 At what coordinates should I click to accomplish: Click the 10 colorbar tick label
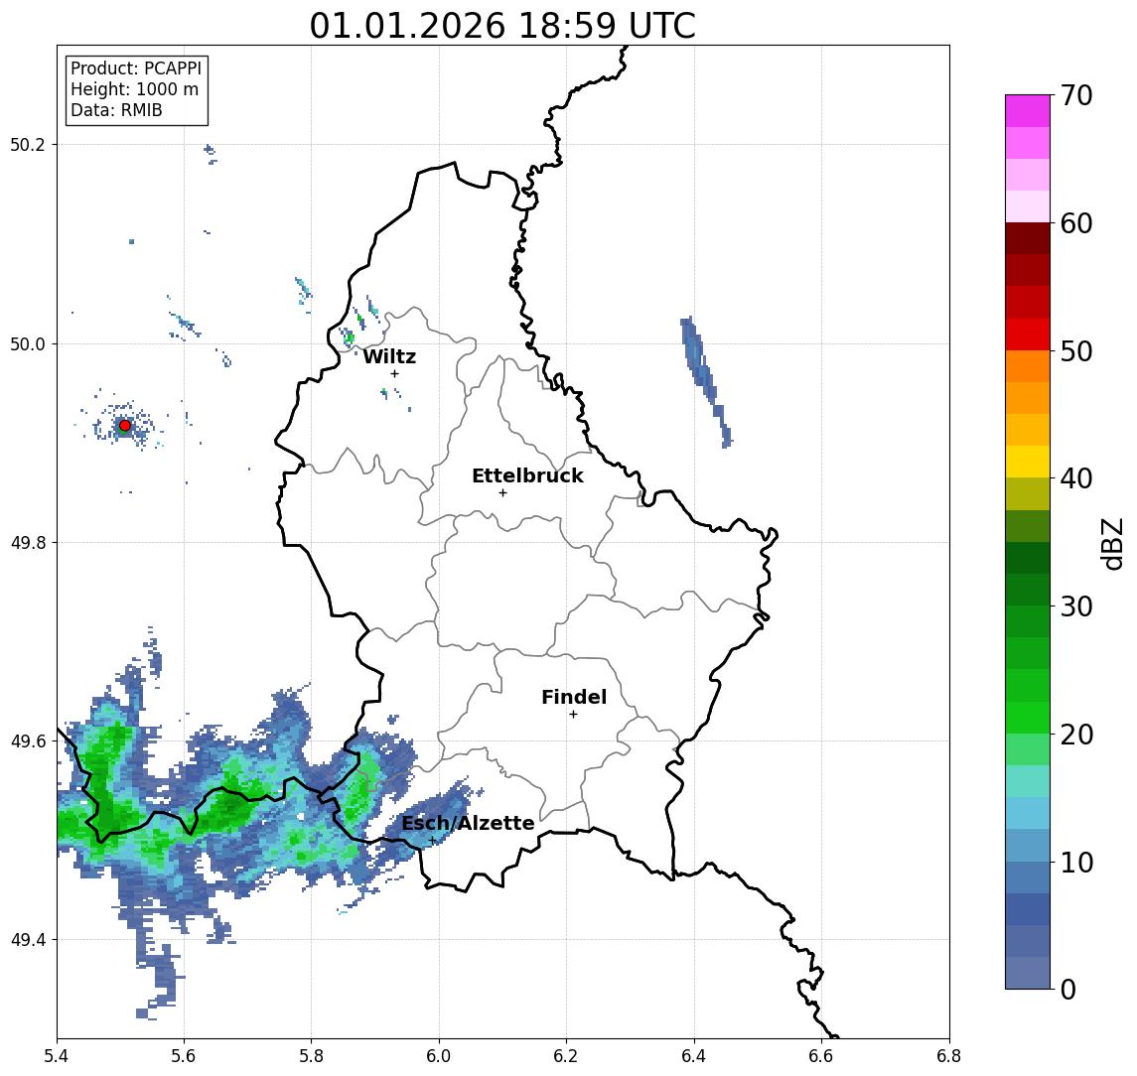(x=1076, y=862)
